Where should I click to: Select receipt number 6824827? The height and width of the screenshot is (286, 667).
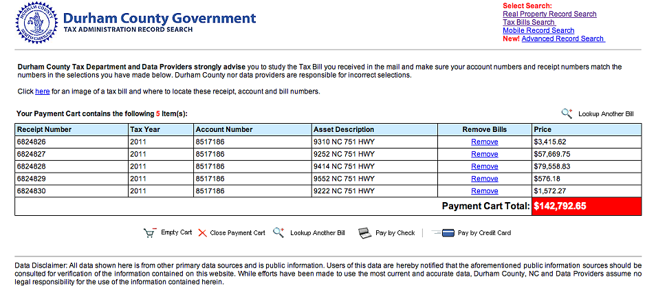[31, 154]
